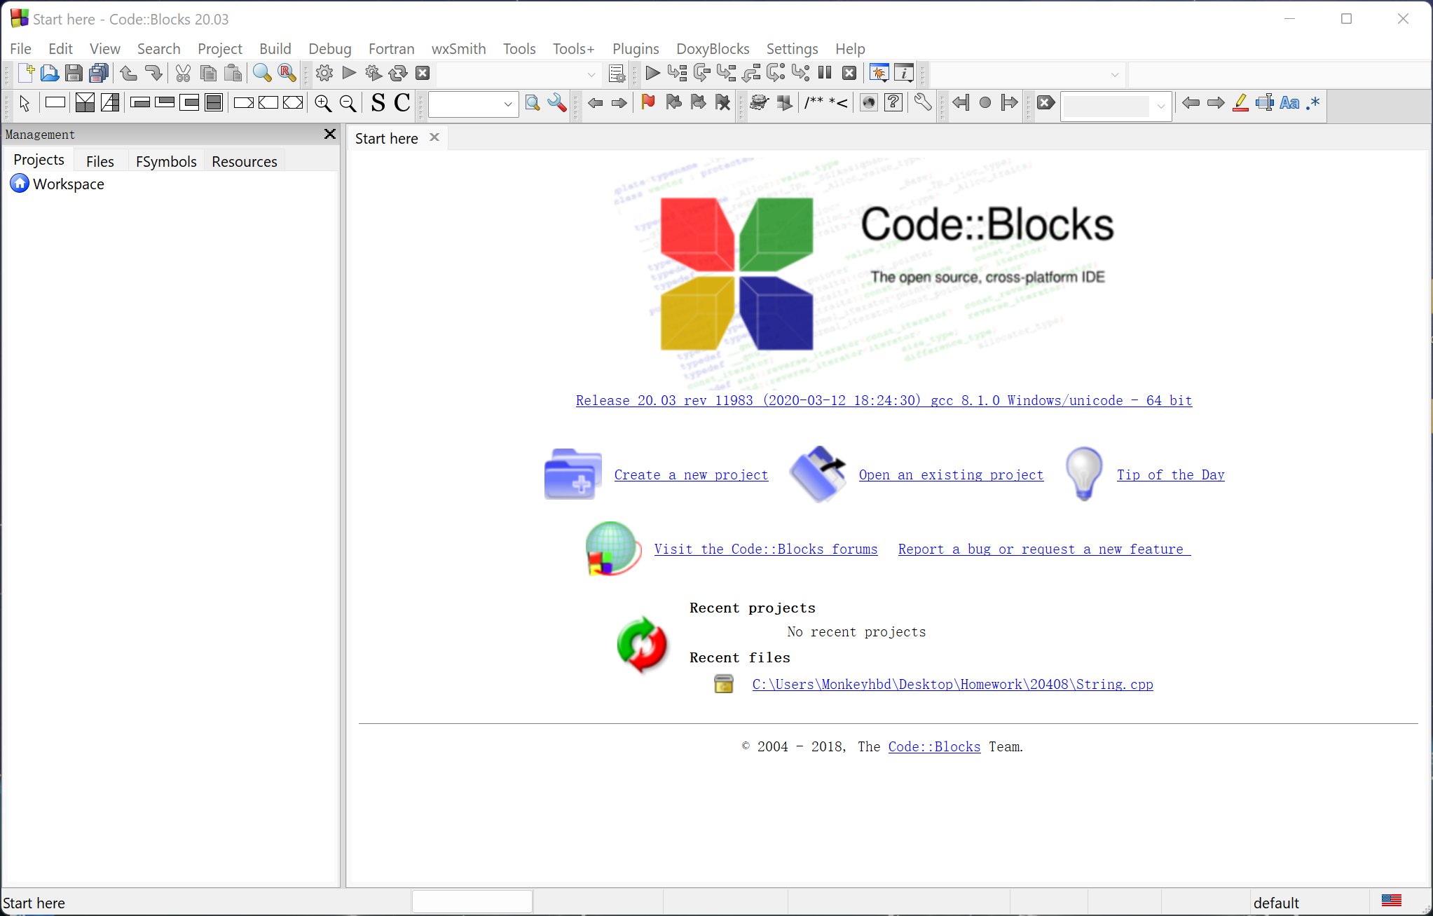Open recent file String.cpp link
The width and height of the screenshot is (1433, 916).
(x=952, y=684)
